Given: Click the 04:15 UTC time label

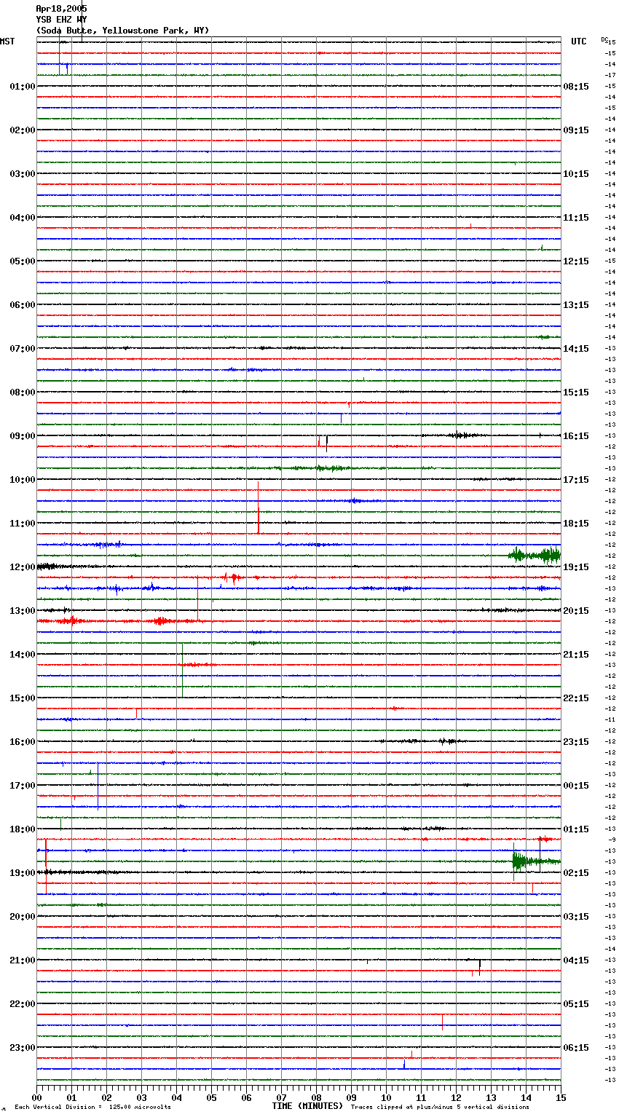Looking at the screenshot, I should click(576, 960).
